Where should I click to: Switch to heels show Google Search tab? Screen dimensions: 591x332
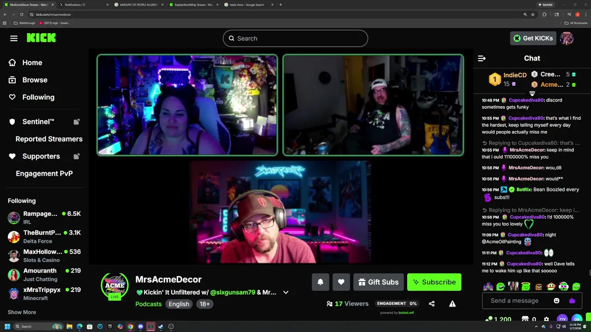[x=249, y=5]
